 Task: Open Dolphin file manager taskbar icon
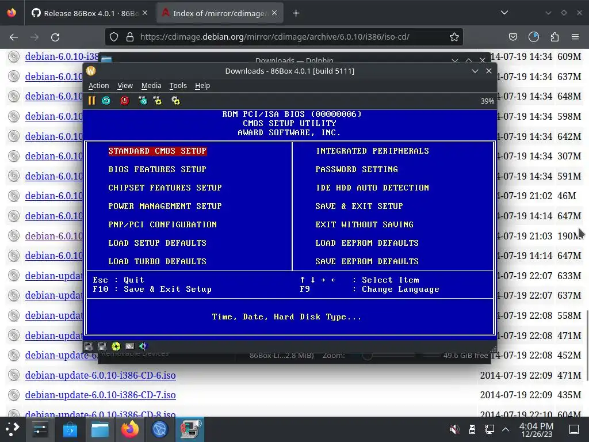100,429
